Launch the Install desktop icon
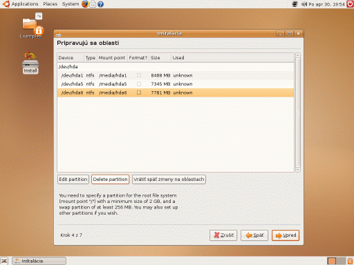The image size is (354, 265). 30,63
